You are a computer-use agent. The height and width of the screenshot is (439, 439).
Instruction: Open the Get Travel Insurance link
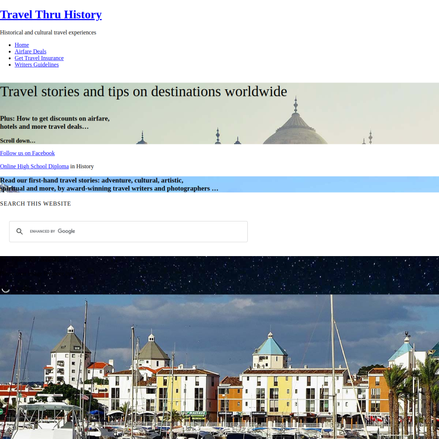click(39, 58)
